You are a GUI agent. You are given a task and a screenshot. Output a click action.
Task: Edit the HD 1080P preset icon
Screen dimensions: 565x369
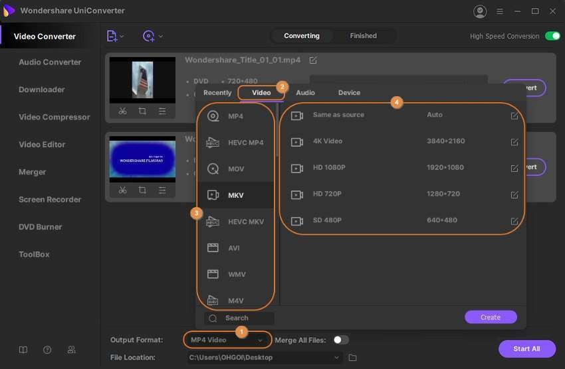click(x=514, y=169)
